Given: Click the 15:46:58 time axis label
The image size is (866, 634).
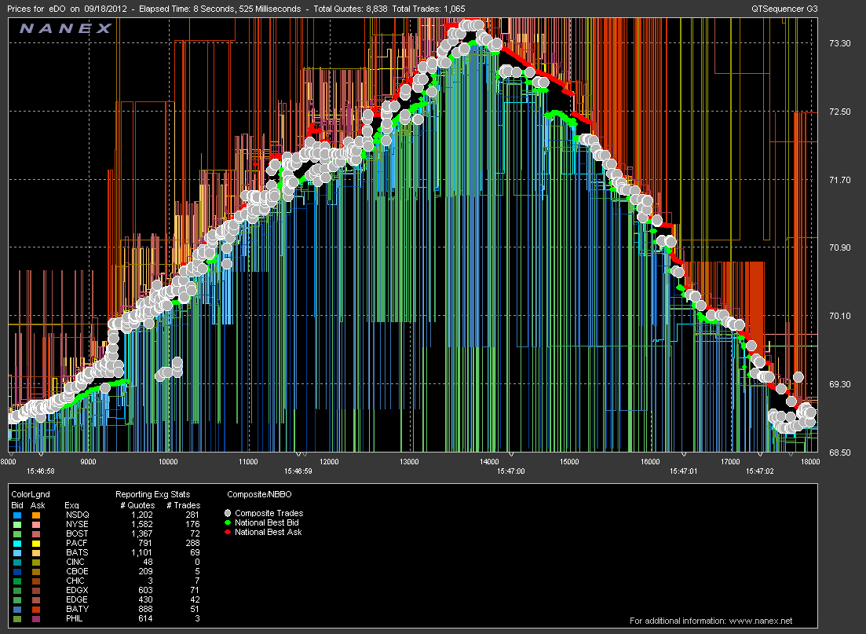Looking at the screenshot, I should tap(41, 471).
